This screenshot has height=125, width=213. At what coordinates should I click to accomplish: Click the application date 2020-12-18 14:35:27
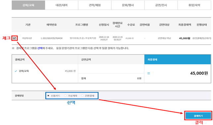(104, 38)
